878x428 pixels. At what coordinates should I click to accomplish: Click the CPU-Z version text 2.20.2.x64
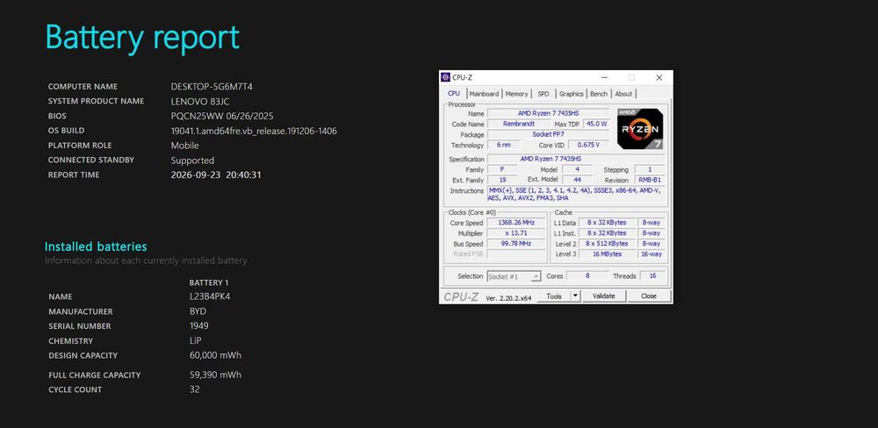508,298
